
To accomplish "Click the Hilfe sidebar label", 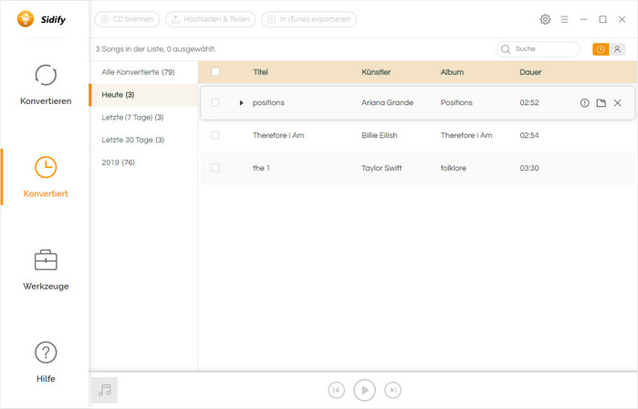I will pos(46,379).
